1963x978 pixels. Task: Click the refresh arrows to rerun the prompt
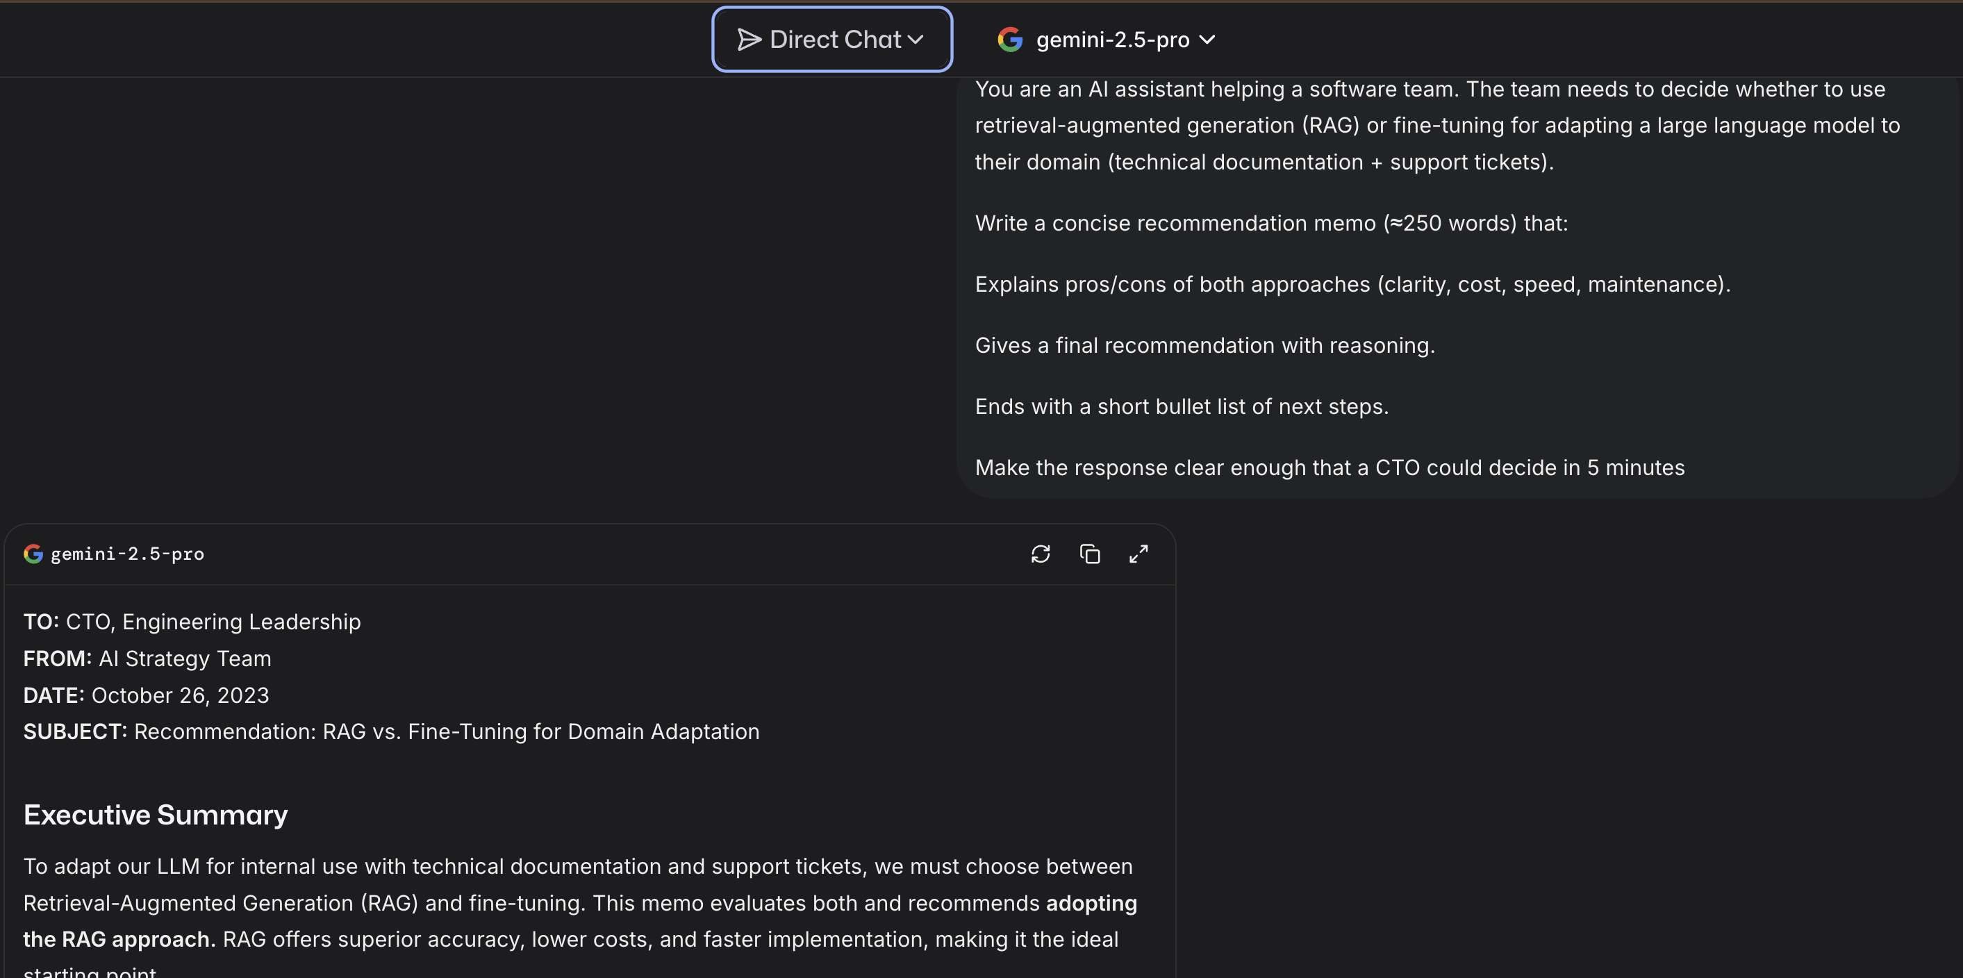[x=1041, y=554]
